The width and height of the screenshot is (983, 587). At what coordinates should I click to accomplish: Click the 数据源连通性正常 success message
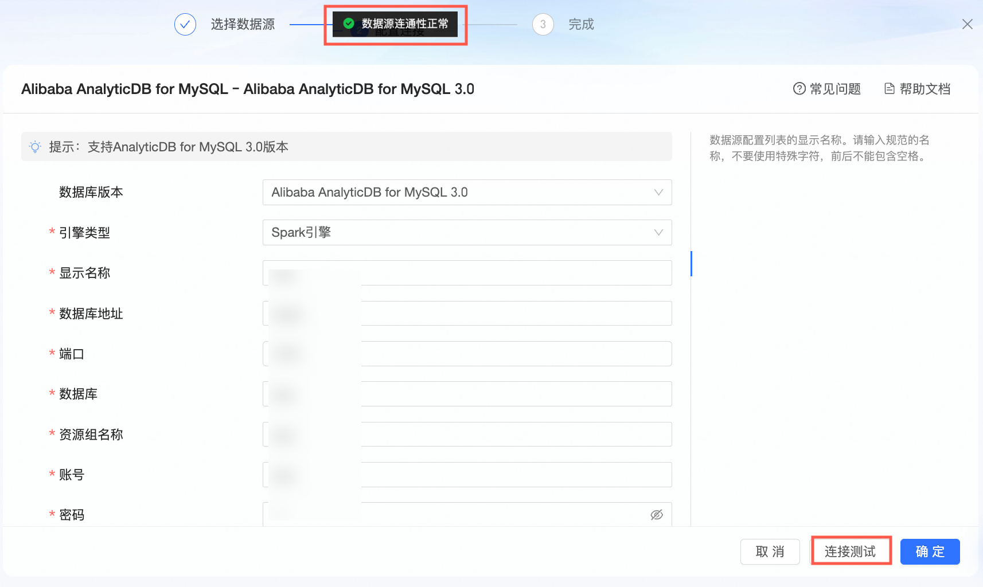tap(395, 24)
